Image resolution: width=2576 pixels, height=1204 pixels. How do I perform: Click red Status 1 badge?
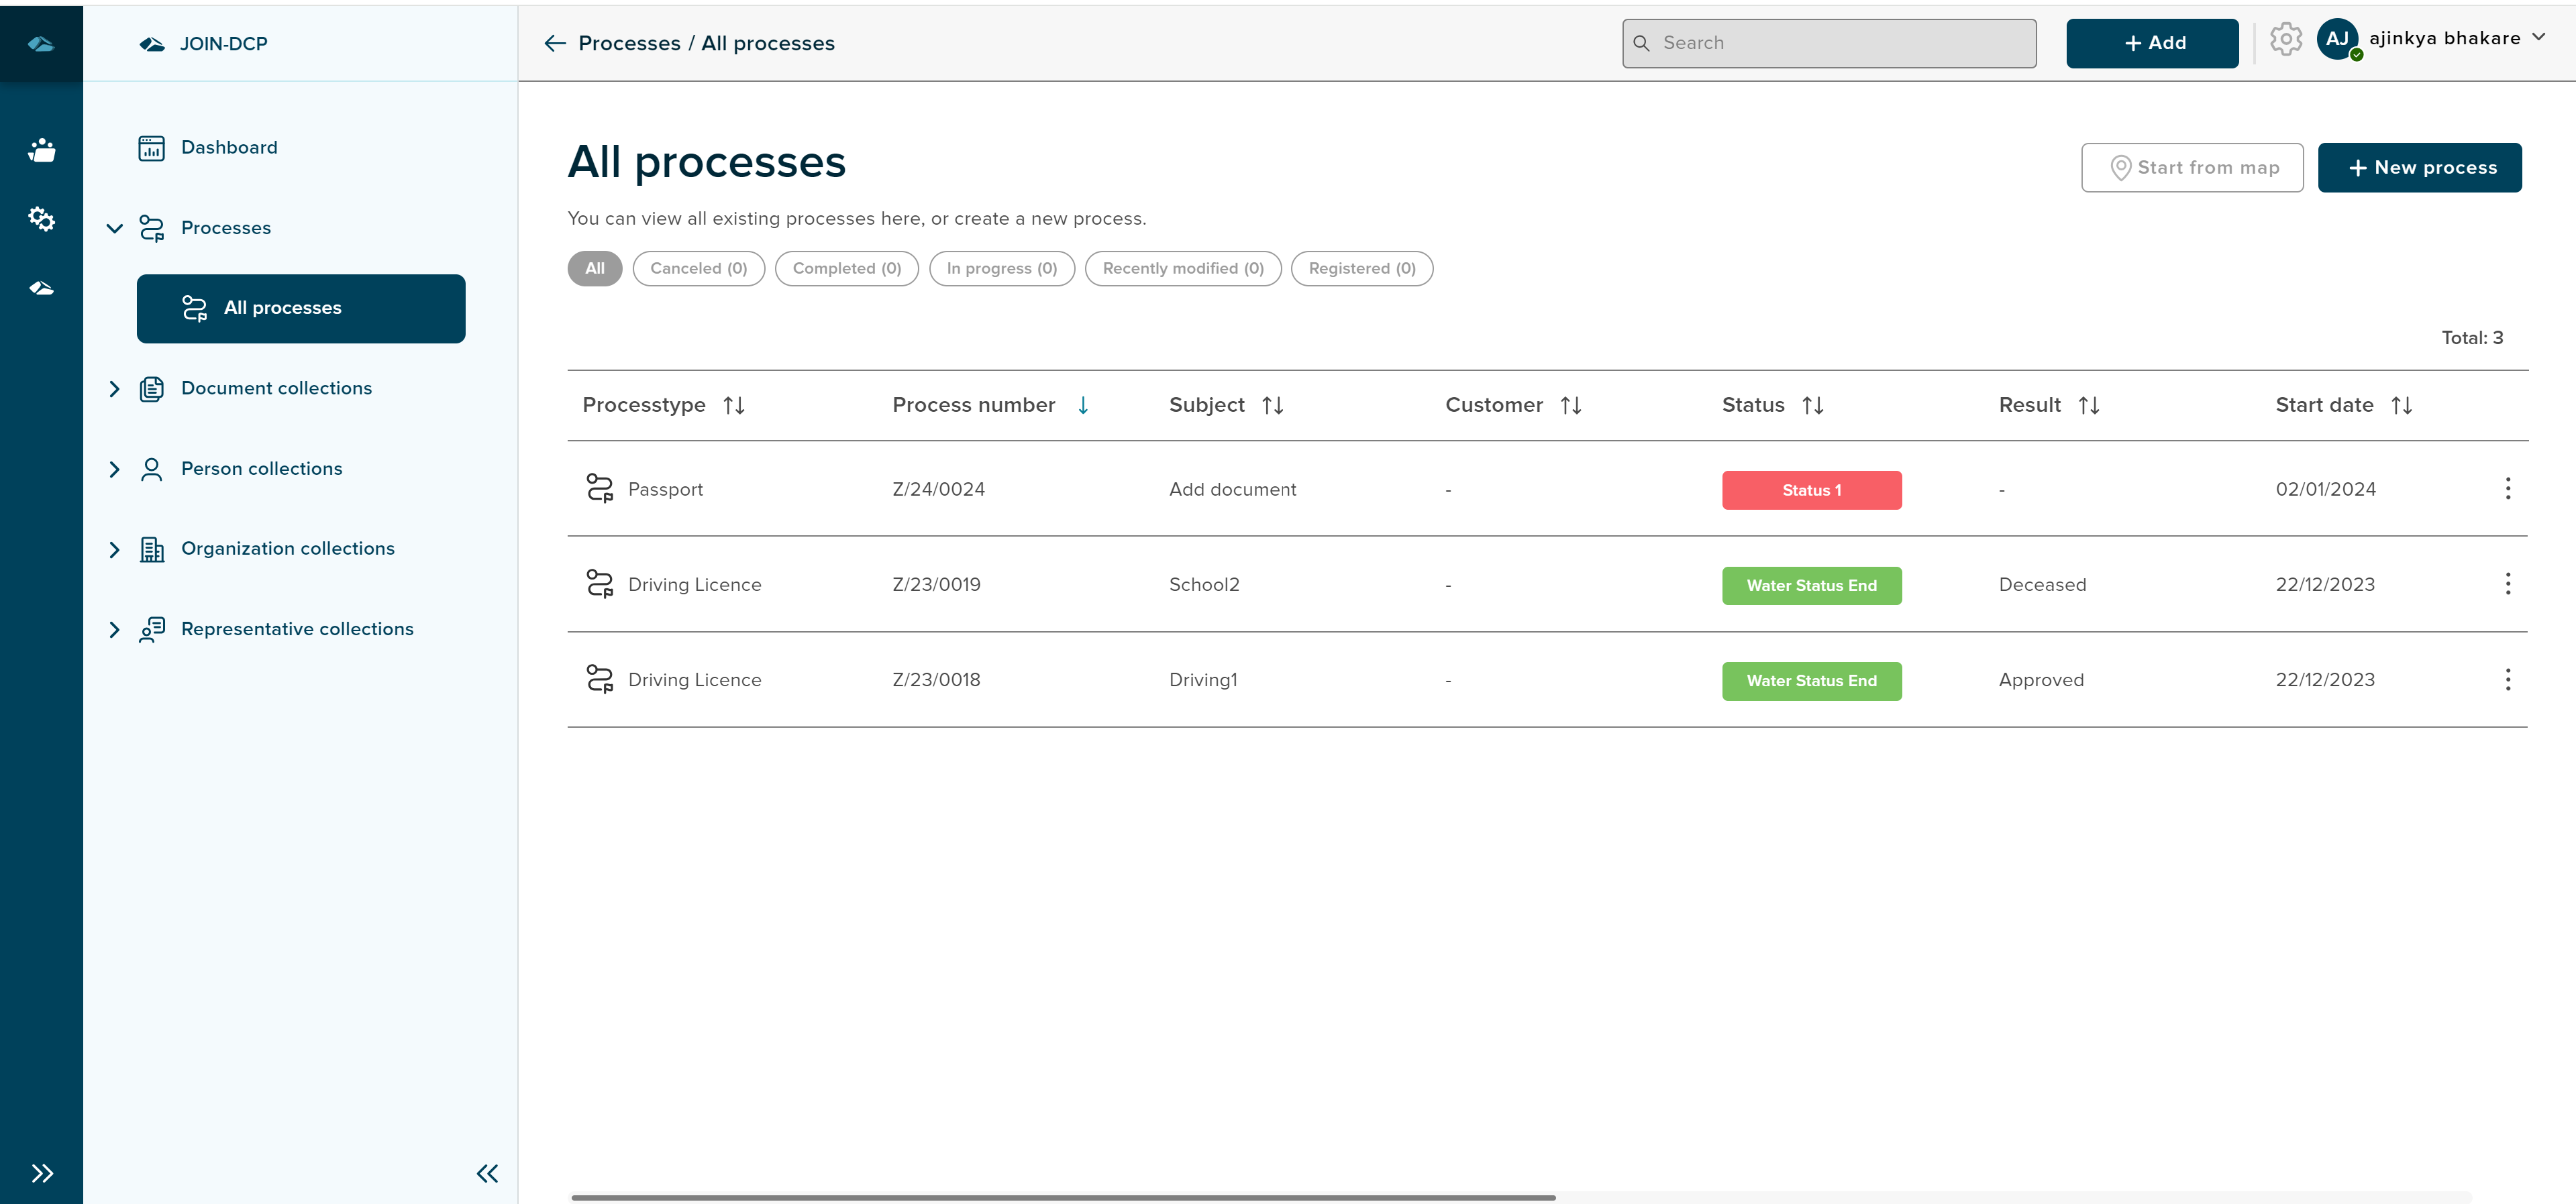coord(1811,490)
